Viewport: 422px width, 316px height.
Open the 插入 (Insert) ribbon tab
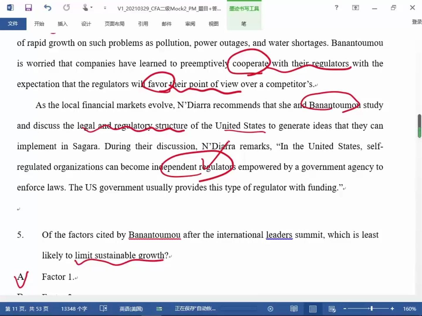[x=62, y=24]
